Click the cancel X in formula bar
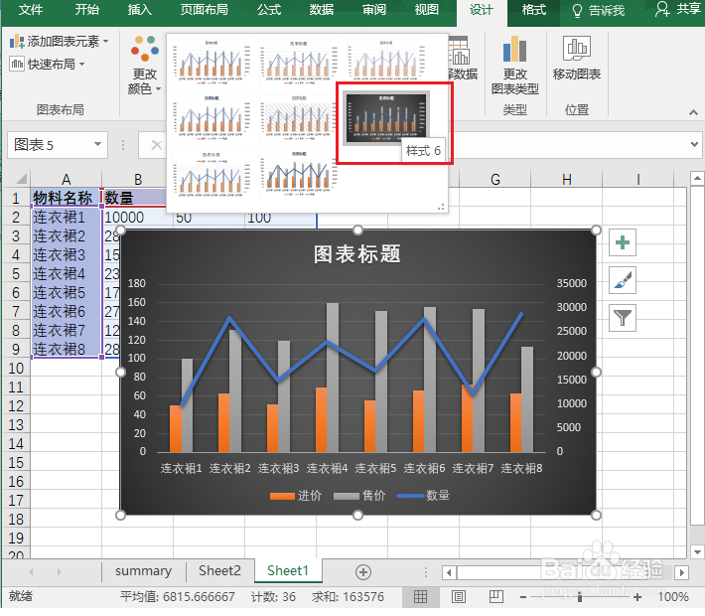Viewport: 705px width, 616px height. (156, 145)
